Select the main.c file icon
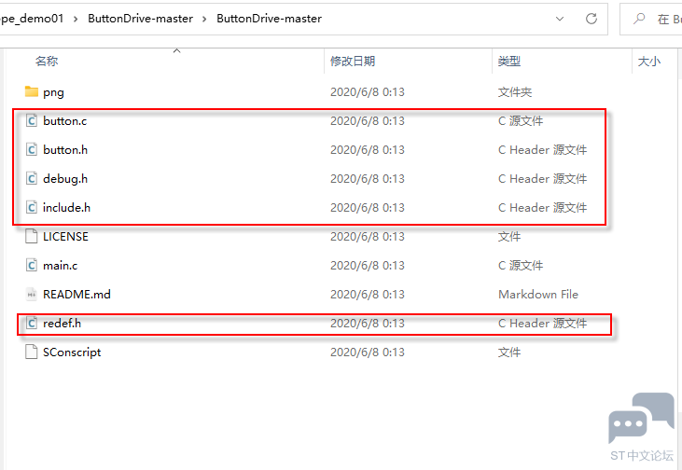Image resolution: width=682 pixels, height=470 pixels. [x=32, y=265]
